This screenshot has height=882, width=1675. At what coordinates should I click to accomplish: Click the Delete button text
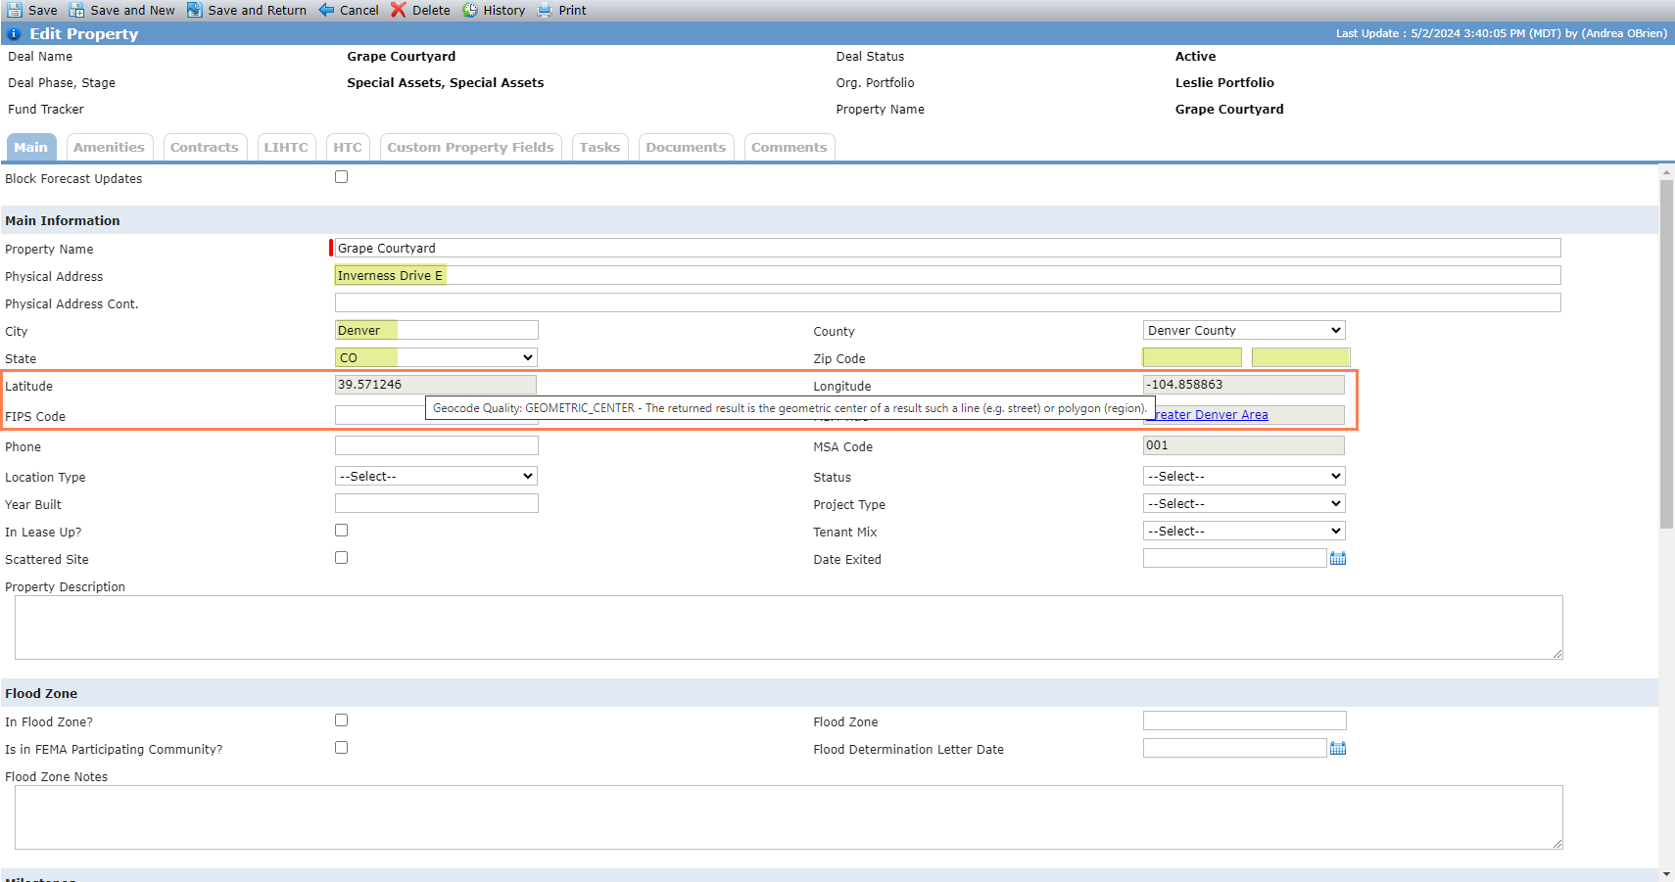(431, 10)
